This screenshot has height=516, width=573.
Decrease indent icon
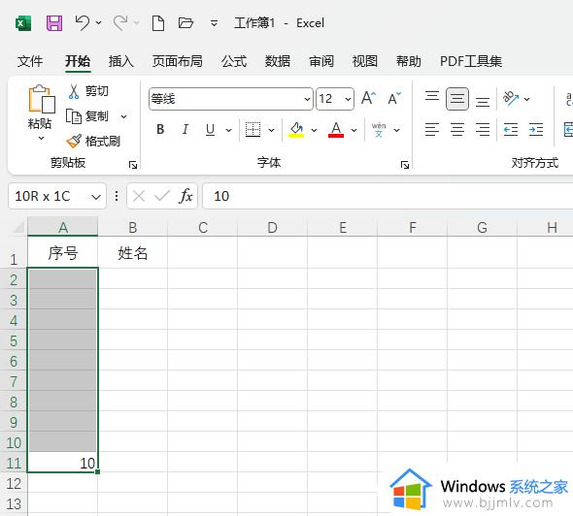click(x=511, y=130)
